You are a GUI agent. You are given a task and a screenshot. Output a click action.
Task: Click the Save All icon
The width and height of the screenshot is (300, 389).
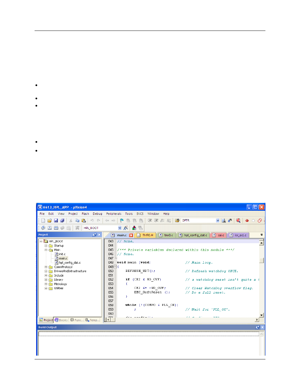[62, 220]
